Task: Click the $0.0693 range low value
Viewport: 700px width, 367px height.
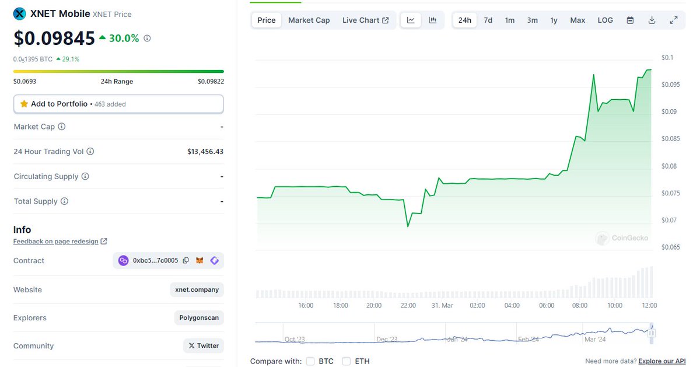Action: [x=24, y=82]
